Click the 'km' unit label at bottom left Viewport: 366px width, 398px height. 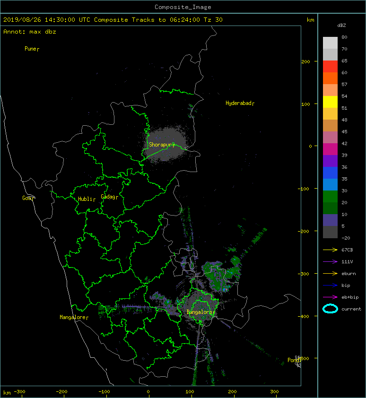click(x=7, y=393)
